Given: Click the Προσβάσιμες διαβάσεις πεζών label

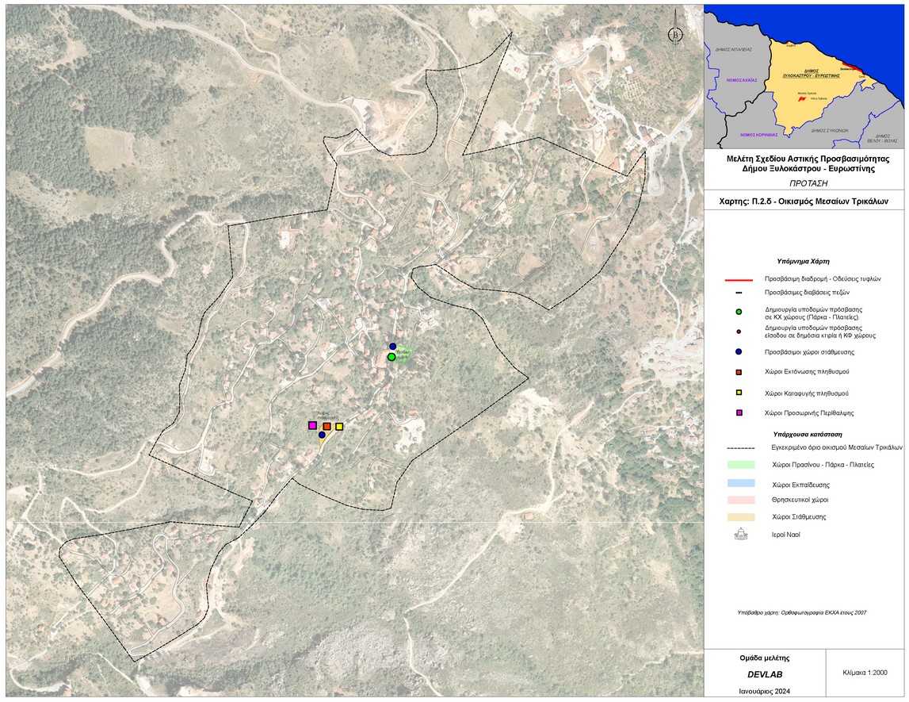Looking at the screenshot, I should coord(807,293).
